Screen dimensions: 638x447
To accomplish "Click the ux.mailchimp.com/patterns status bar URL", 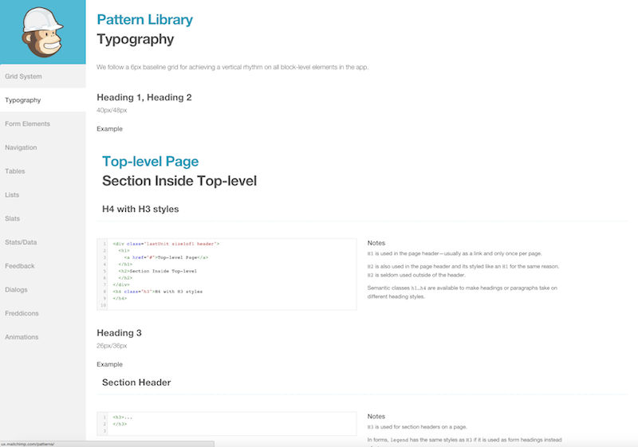I will pos(28,444).
